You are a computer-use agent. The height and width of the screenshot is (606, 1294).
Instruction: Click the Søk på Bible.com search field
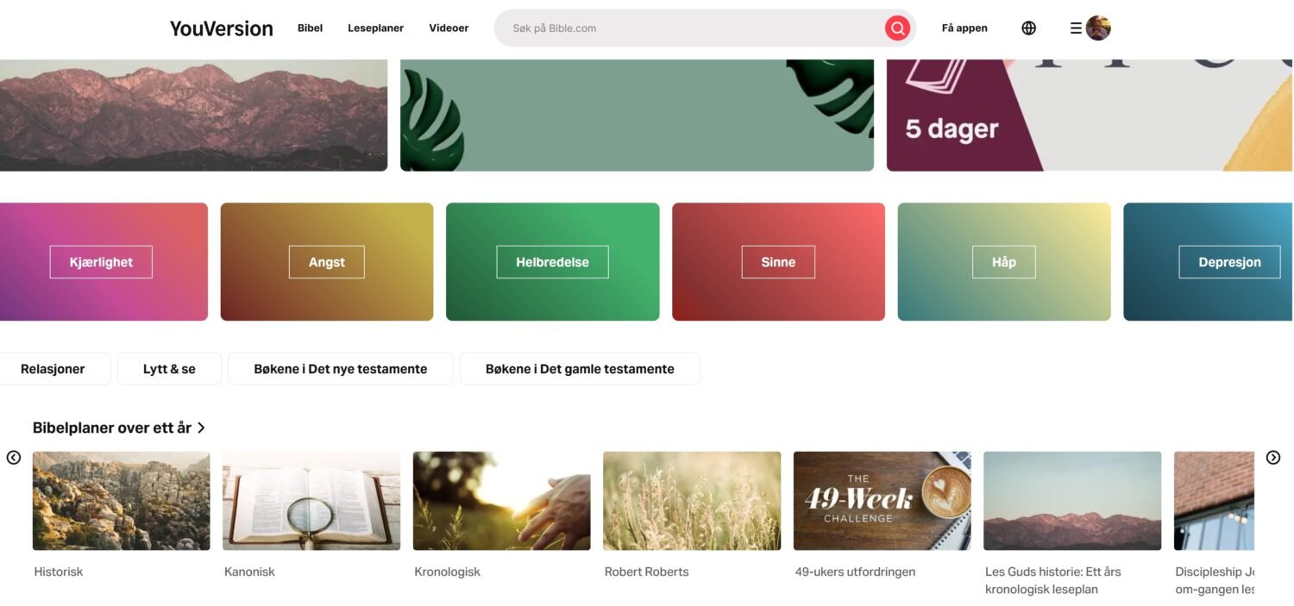[x=690, y=28]
